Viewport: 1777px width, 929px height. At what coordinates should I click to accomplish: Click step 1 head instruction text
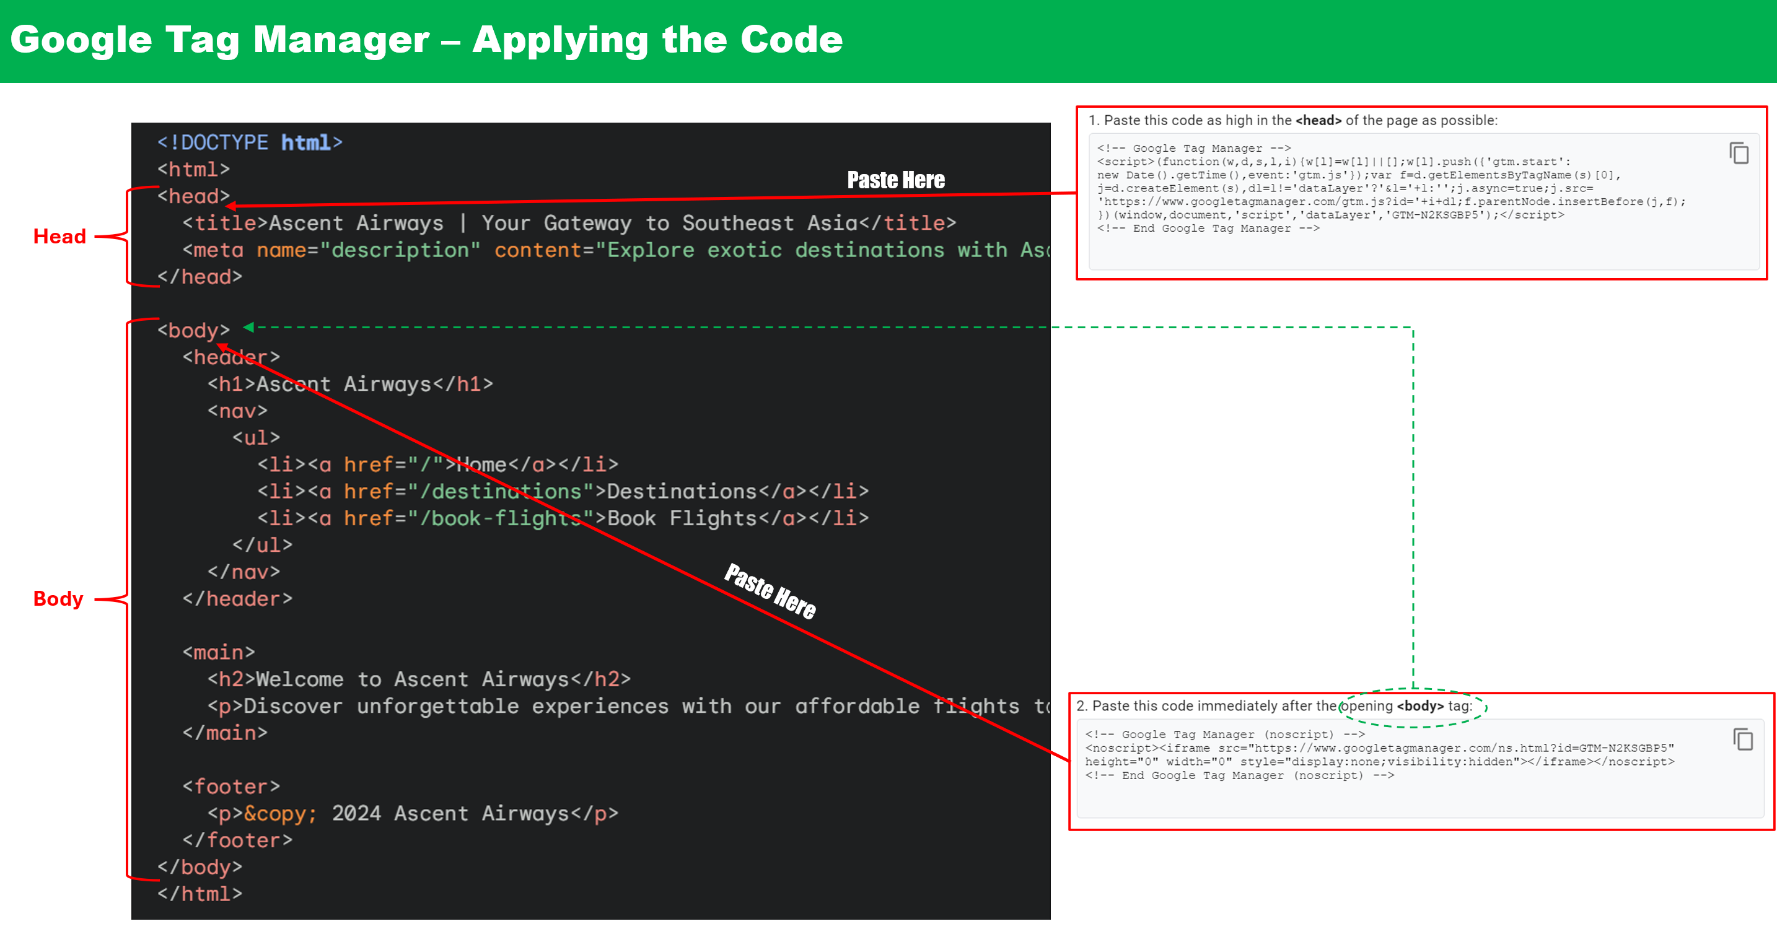click(x=1292, y=120)
